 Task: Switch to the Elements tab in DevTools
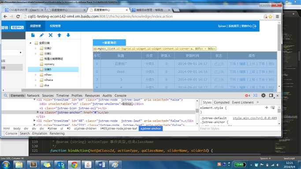pyautogui.click(x=18, y=96)
